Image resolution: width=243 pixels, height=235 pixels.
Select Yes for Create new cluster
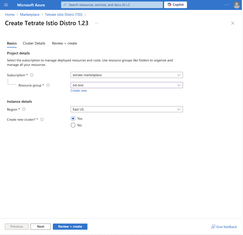click(73, 119)
